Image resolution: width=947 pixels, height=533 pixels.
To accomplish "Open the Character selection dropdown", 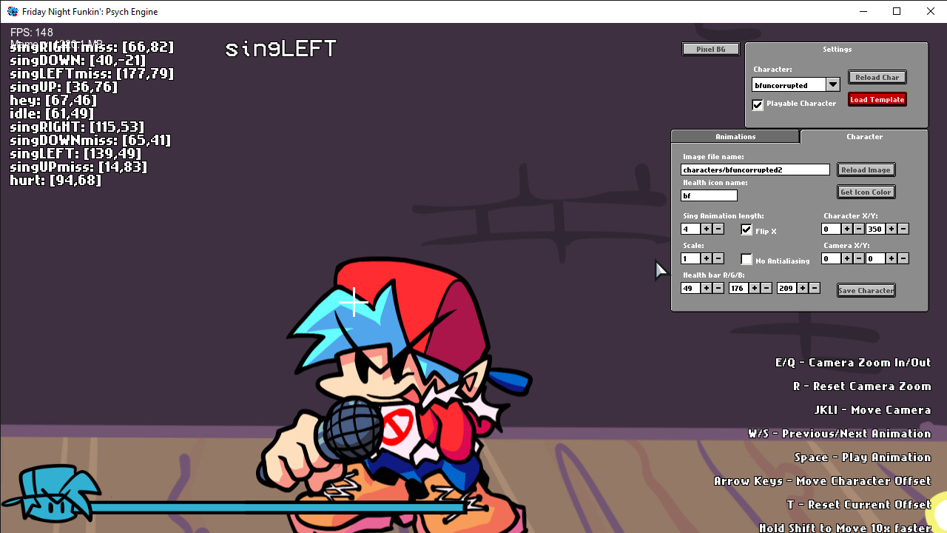I will (832, 84).
